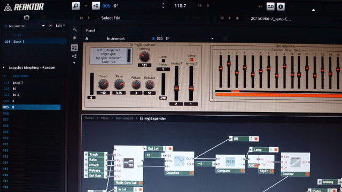
Task: Start playback of Select File player
Action: pos(89,18)
